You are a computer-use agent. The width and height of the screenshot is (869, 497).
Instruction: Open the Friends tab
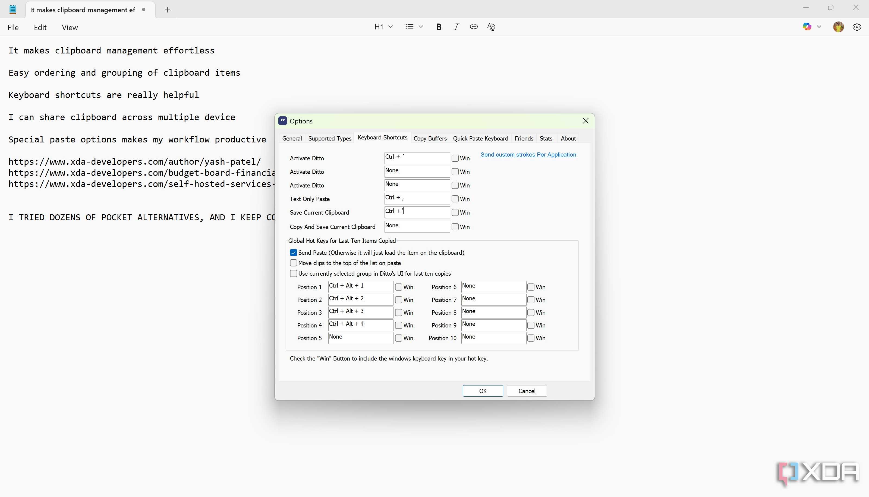tap(524, 139)
